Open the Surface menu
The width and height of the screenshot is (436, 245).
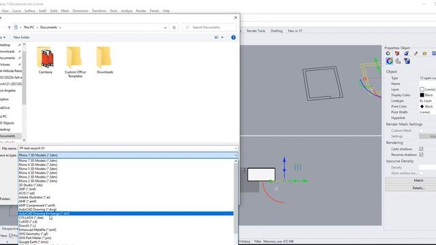coord(30,11)
